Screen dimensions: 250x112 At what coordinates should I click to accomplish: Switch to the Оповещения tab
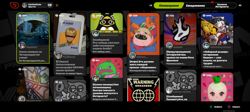tap(169, 5)
